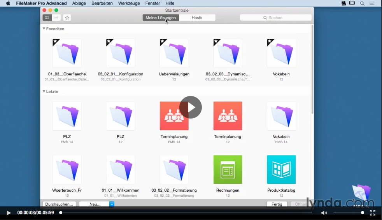
Task: Open the starred Vokabeln favorite with subtitle 12
Action: tap(281, 53)
